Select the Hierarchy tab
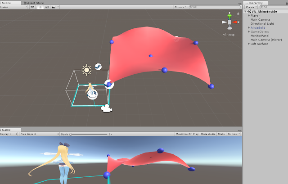 pos(255,3)
